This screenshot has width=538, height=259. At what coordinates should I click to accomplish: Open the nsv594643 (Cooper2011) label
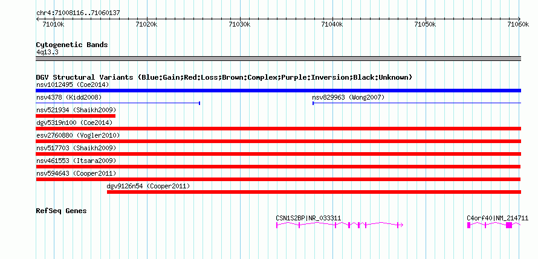click(x=76, y=173)
